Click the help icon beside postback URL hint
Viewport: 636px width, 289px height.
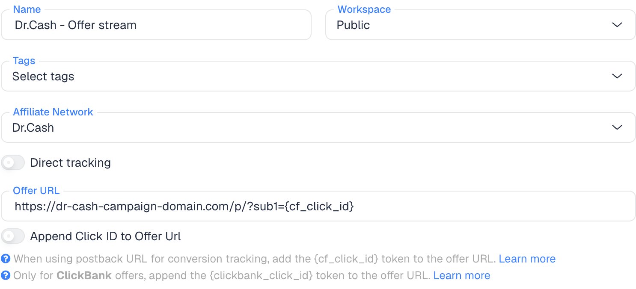[x=6, y=259]
